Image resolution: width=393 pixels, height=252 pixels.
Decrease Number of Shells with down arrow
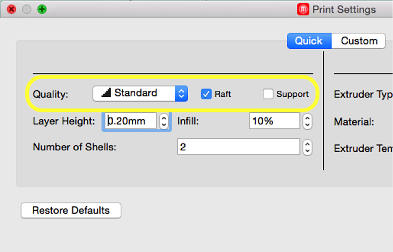click(x=307, y=151)
